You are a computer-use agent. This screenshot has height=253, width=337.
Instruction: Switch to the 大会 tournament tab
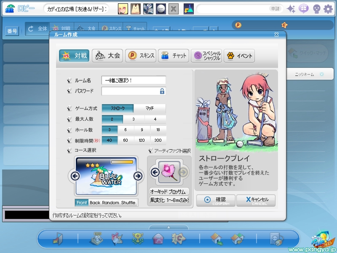tap(107, 56)
